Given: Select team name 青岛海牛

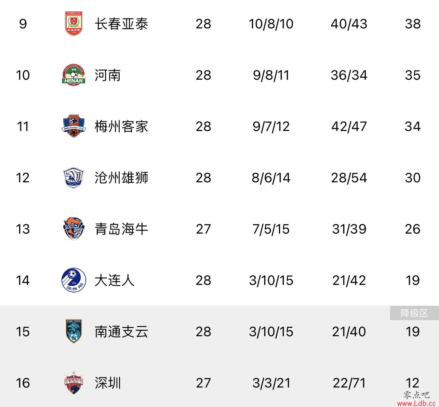Looking at the screenshot, I should pos(121,229).
